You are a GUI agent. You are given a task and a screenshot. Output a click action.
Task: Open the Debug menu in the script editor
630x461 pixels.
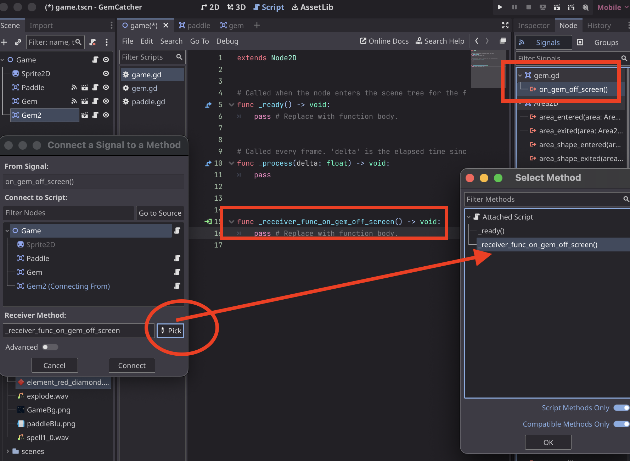click(x=227, y=41)
